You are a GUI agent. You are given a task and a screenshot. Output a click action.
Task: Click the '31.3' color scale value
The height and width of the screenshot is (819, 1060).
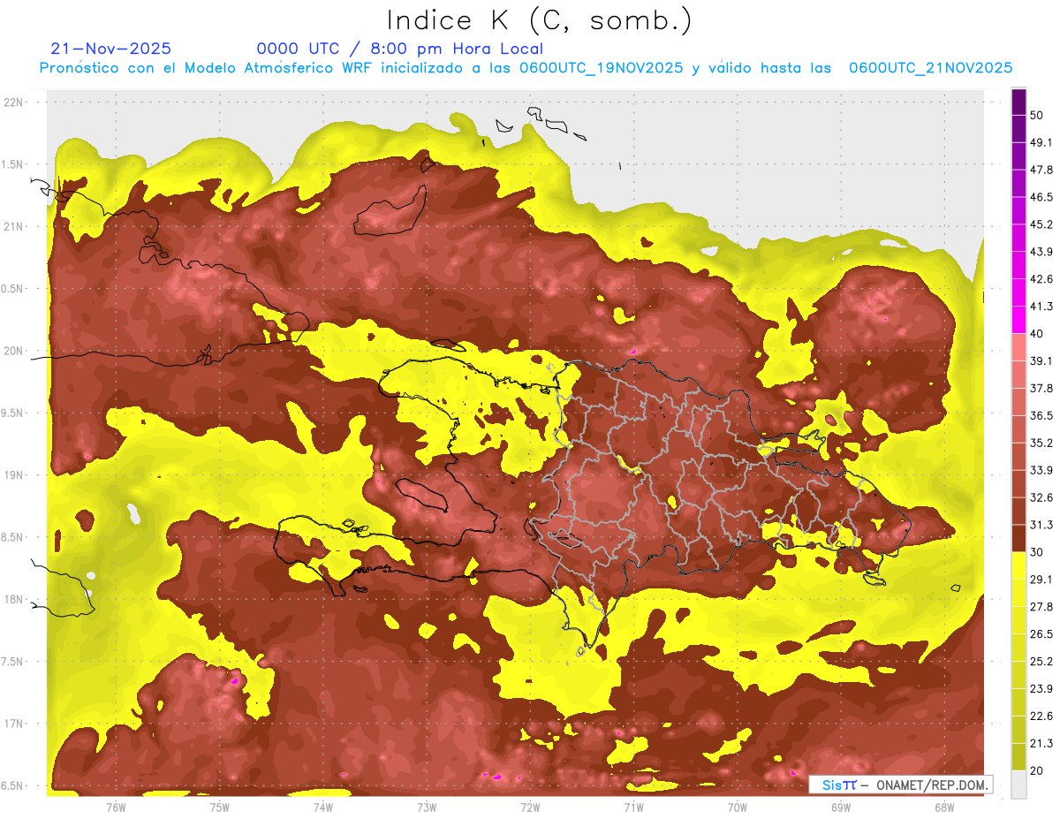point(1041,525)
